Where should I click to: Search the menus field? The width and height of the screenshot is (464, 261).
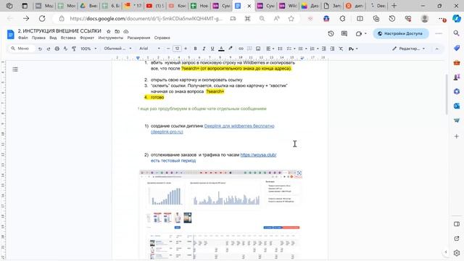(21, 49)
